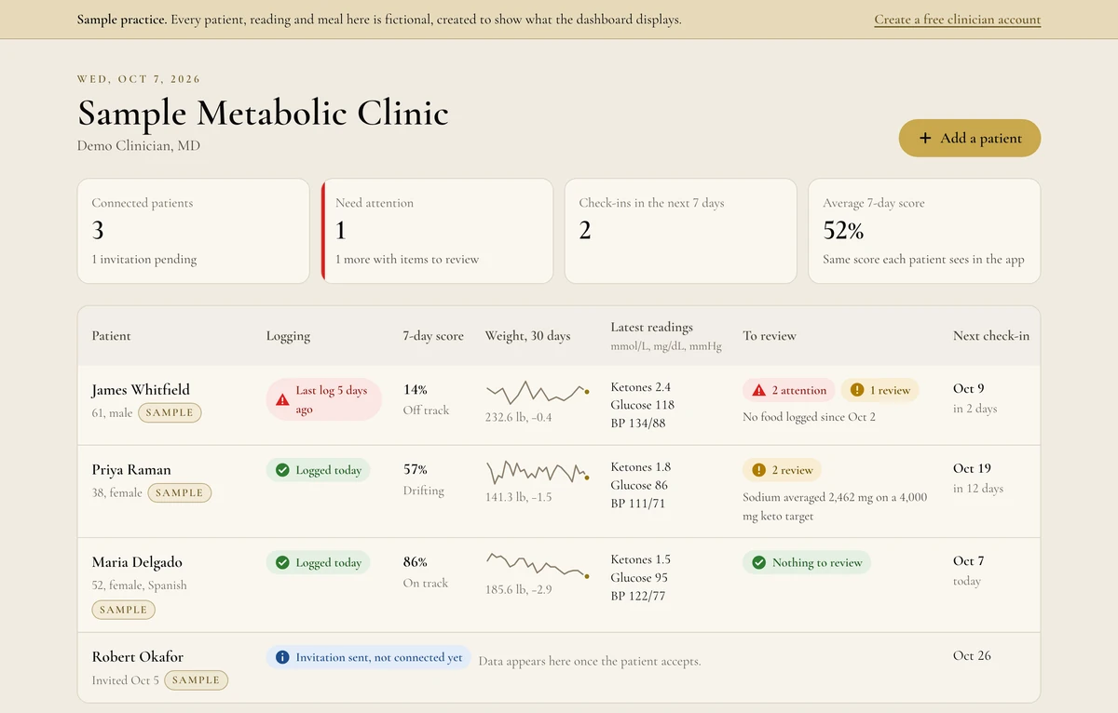Click exclamation icon in James Whitfield's 1 review badge
This screenshot has height=713, width=1118.
click(x=857, y=390)
